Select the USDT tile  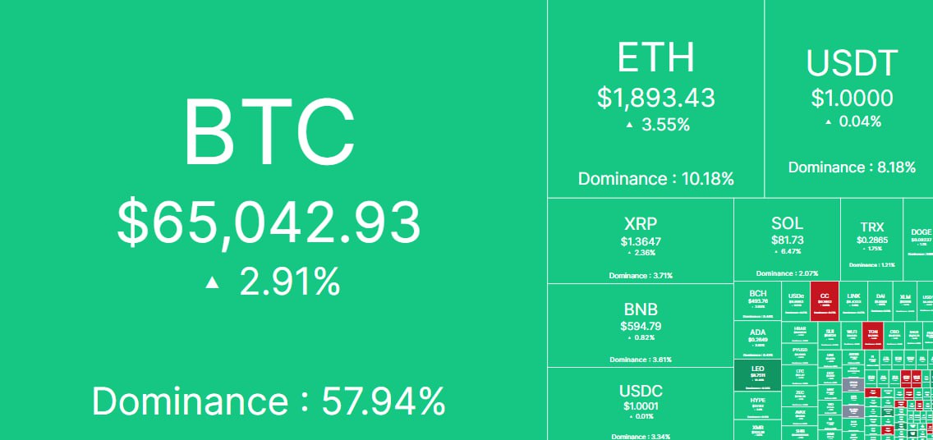[849, 99]
